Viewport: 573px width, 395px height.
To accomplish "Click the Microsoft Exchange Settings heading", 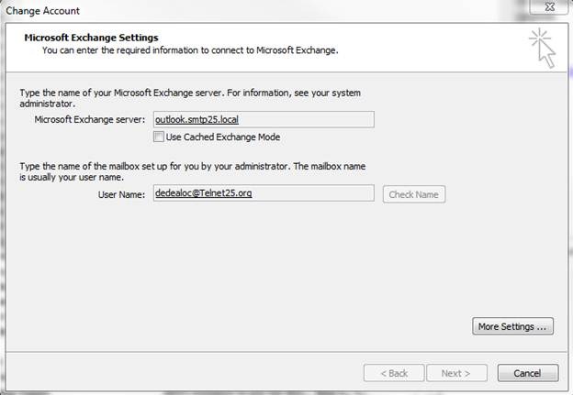I will point(91,38).
